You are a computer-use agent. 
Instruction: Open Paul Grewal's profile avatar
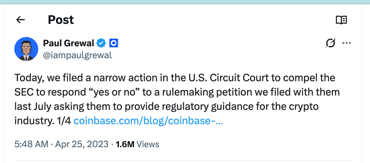[26, 49]
